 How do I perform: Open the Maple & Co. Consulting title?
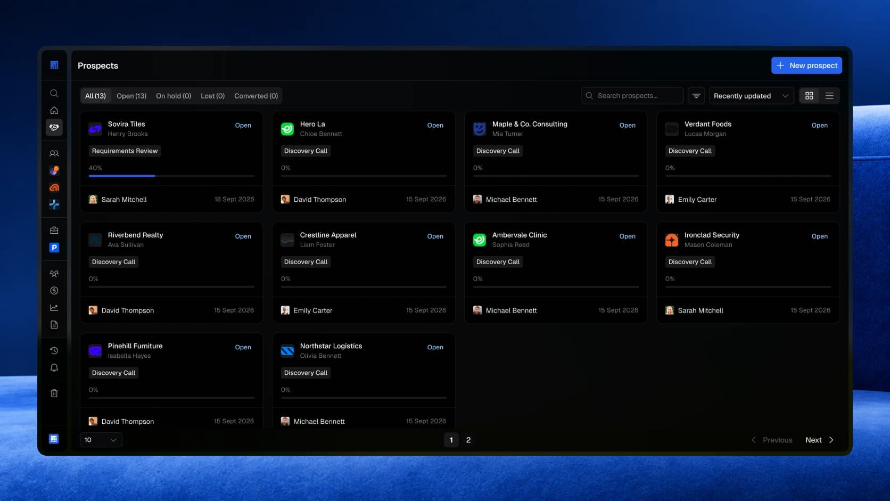(530, 124)
